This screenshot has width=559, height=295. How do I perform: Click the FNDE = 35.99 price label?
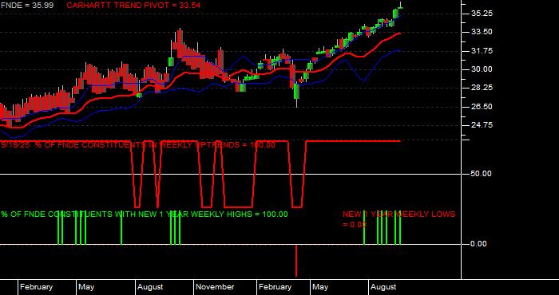coord(27,6)
